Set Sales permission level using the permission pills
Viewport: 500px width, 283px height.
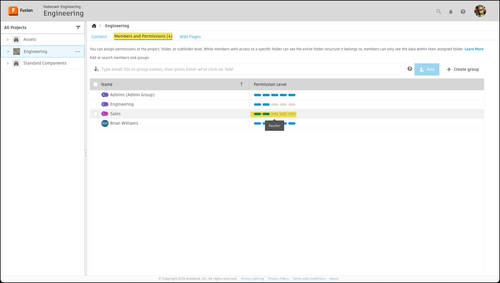[x=274, y=114]
